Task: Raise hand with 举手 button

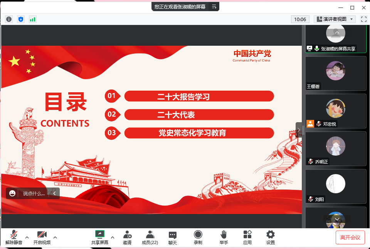Action: [x=224, y=237]
